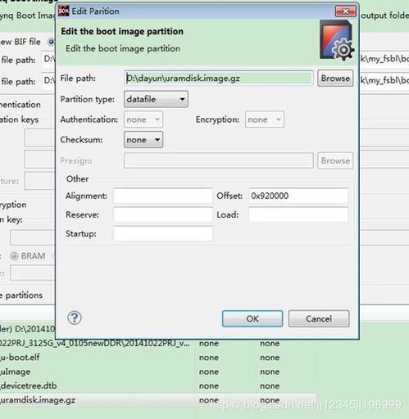Click Browse next to File path
Image resolution: width=409 pixels, height=419 pixels.
(x=335, y=79)
